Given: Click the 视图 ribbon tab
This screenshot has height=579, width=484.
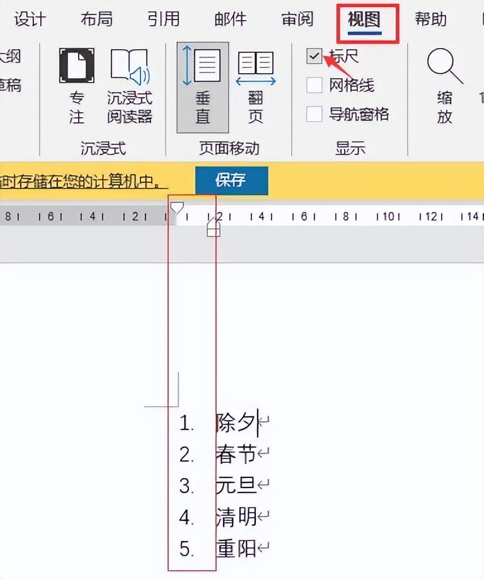Looking at the screenshot, I should 364,19.
